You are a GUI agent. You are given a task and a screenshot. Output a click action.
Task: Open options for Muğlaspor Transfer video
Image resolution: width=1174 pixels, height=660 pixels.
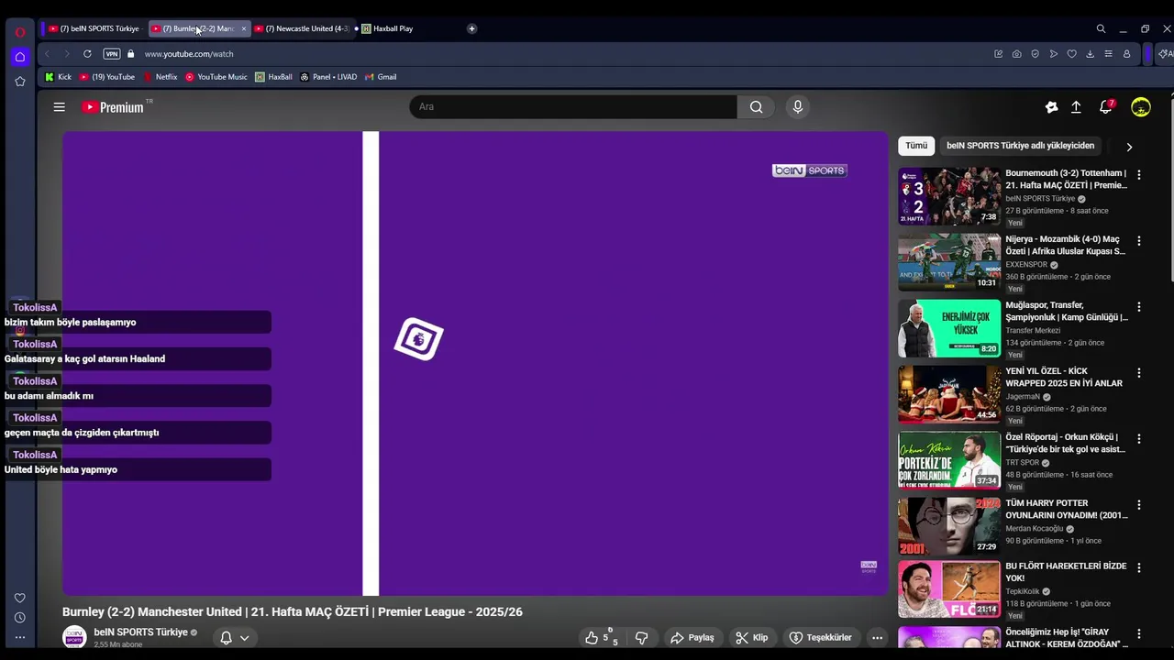1139,307
